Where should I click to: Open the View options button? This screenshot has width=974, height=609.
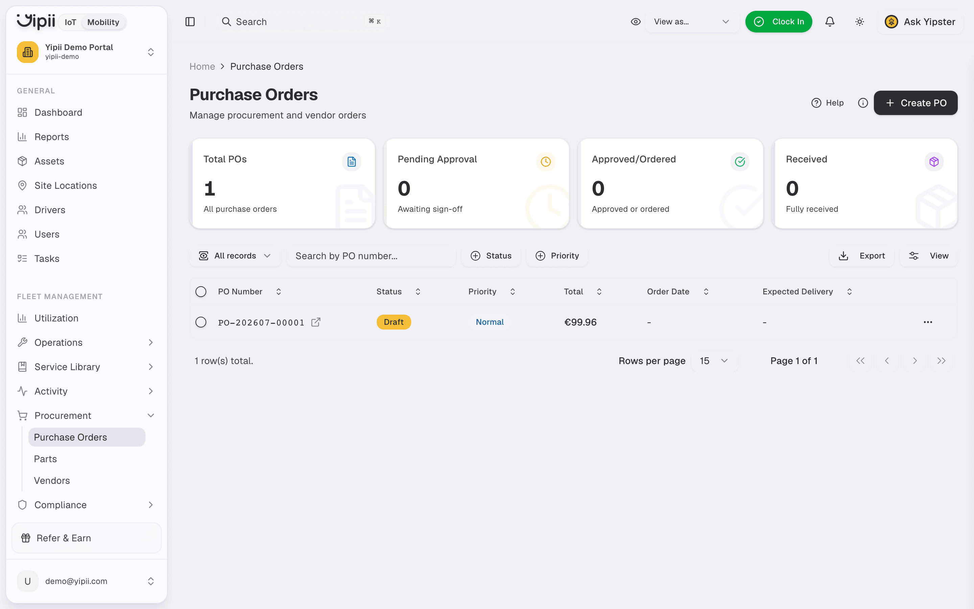point(928,256)
